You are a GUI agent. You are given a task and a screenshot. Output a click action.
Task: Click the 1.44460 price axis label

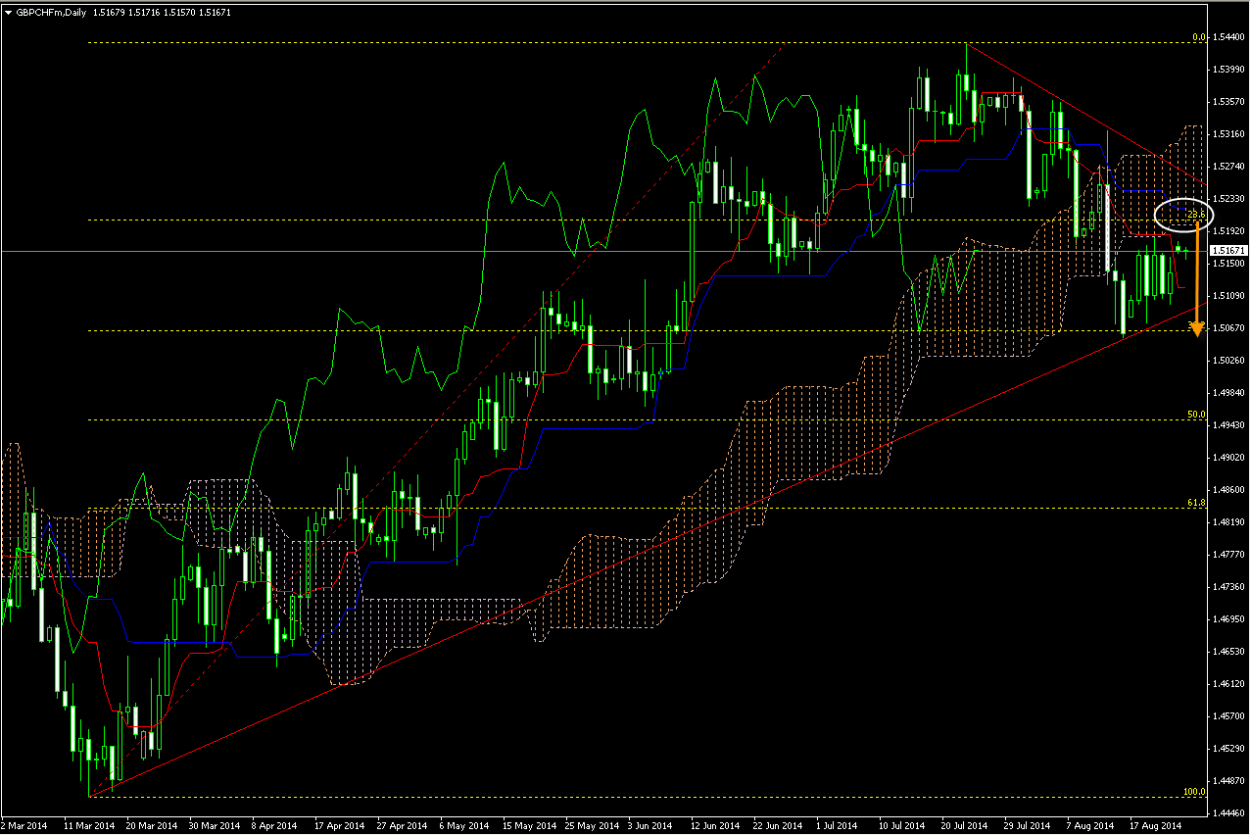coord(1228,813)
